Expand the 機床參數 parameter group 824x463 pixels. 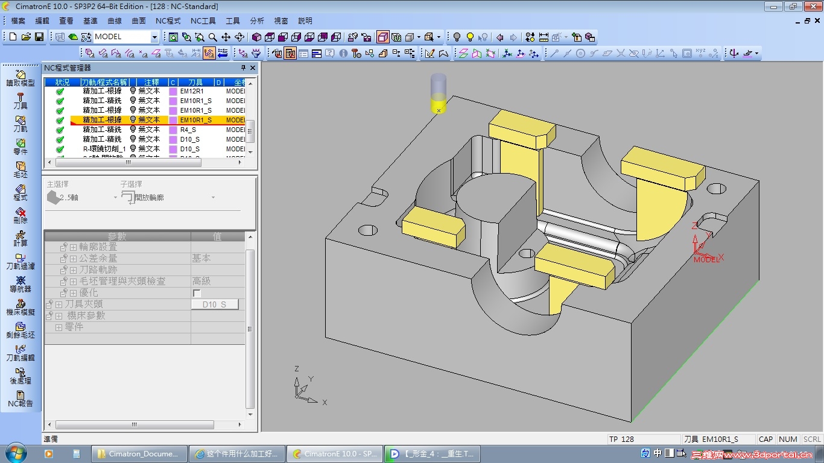(59, 316)
